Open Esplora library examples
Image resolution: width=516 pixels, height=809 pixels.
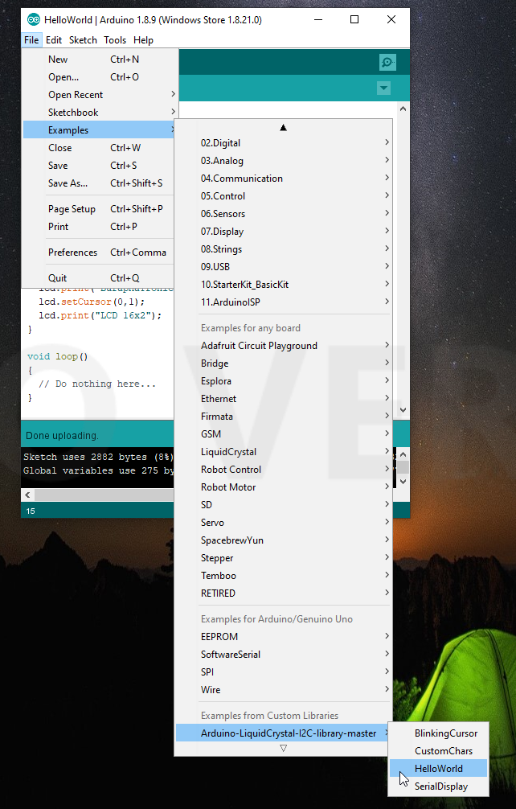tap(283, 380)
